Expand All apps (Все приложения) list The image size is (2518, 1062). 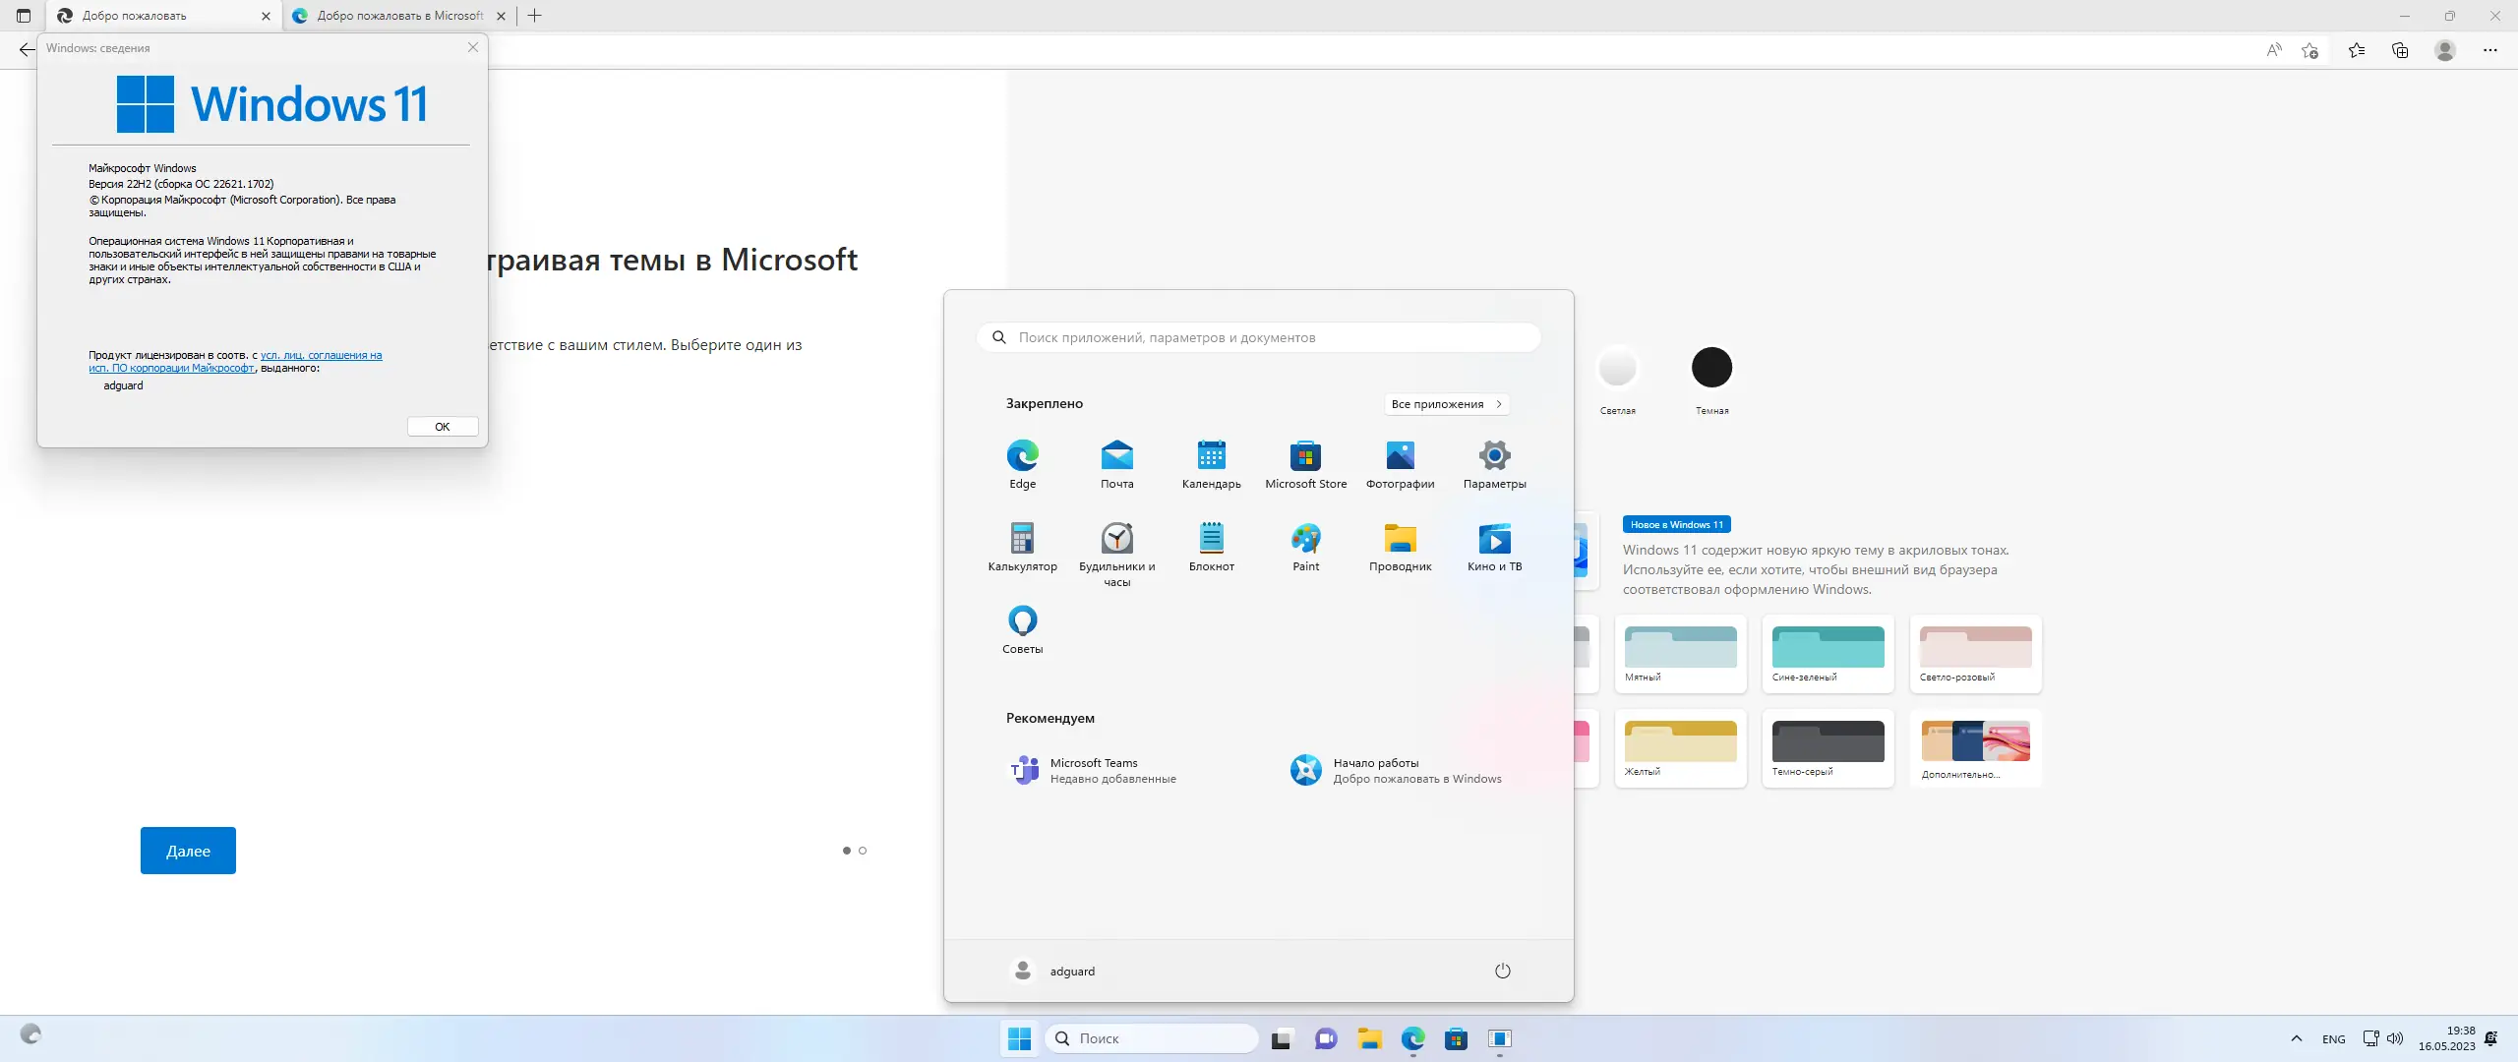(1446, 404)
